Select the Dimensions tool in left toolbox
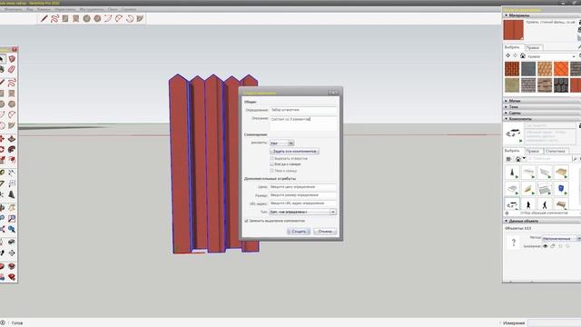The image size is (581, 327). [12, 173]
